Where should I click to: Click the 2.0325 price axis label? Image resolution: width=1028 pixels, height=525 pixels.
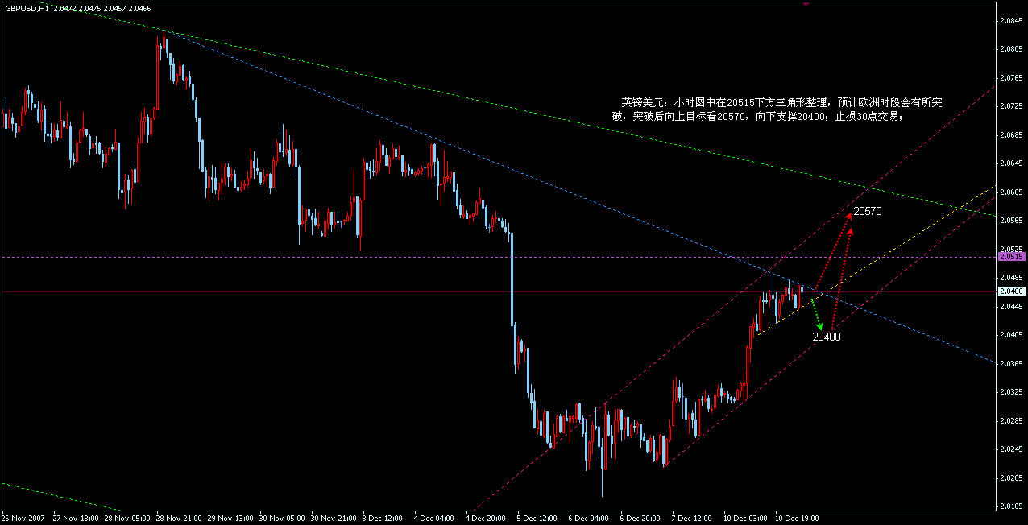[1012, 392]
